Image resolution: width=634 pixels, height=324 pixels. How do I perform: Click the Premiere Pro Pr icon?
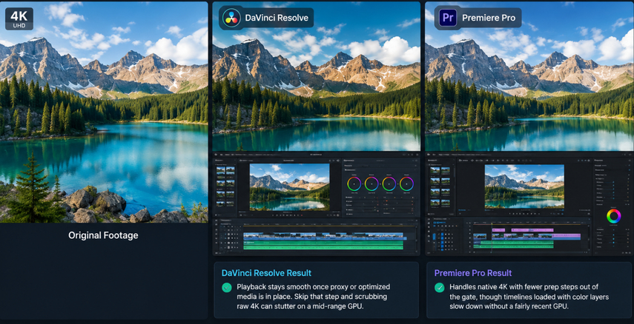point(448,18)
